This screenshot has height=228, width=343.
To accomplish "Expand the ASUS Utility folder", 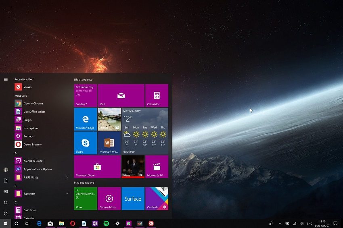I will pos(67,177).
